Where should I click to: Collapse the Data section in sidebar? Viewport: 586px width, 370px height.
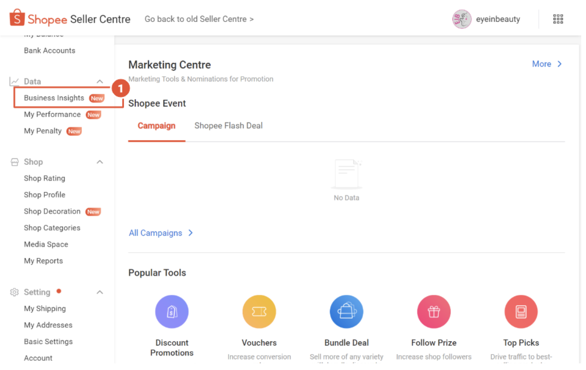(99, 81)
